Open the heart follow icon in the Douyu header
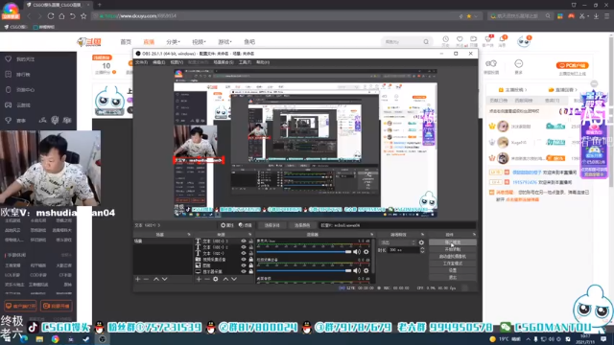Screen dimensions: 614x345 click(x=460, y=39)
